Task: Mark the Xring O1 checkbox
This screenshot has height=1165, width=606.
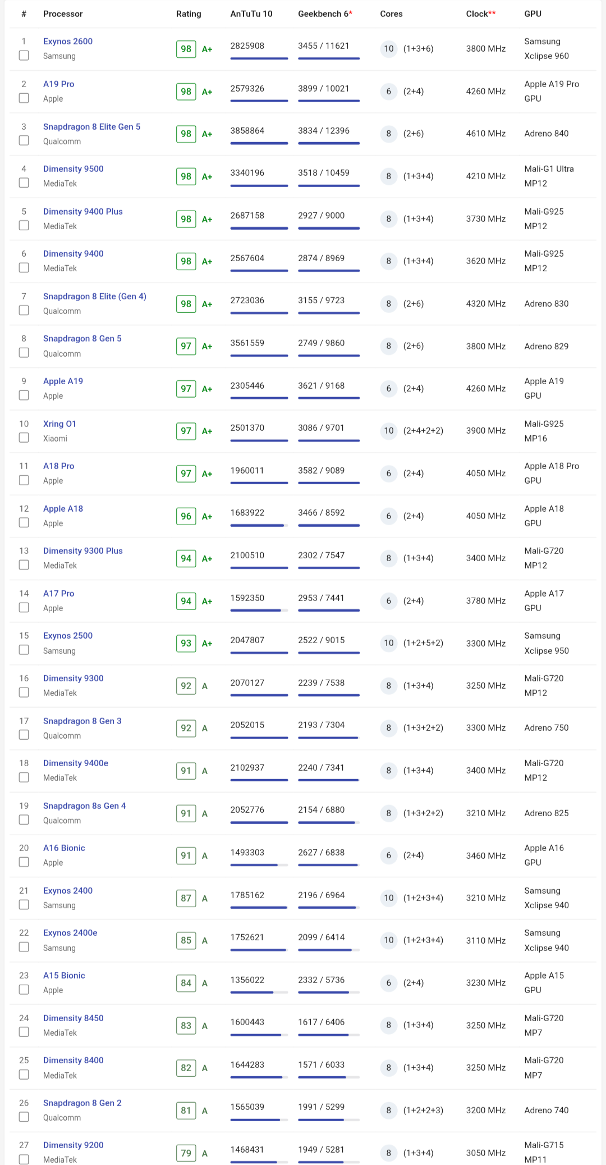Action: point(24,438)
